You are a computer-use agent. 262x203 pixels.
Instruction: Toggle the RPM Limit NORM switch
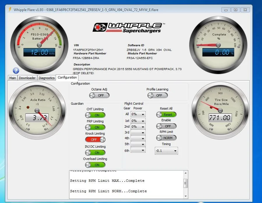click(166, 138)
